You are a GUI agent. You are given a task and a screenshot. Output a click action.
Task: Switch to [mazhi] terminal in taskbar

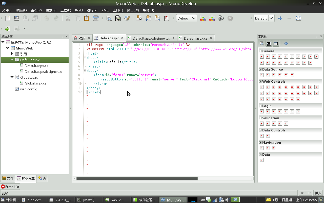click(89, 200)
